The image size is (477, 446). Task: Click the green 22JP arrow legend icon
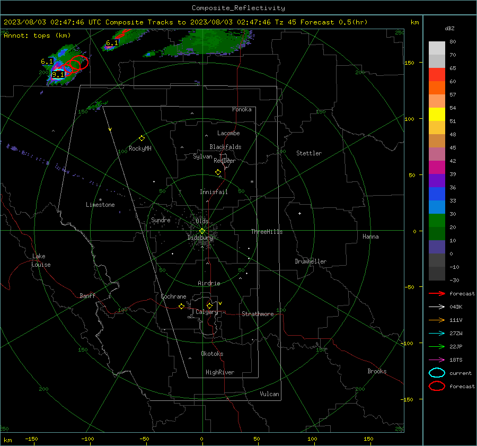pos(437,346)
